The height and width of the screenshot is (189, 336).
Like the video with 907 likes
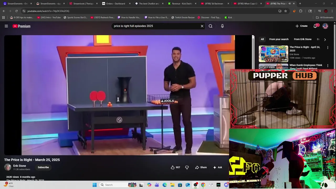175,167
